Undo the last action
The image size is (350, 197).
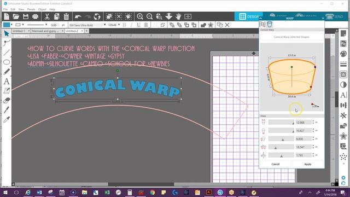(78, 16)
